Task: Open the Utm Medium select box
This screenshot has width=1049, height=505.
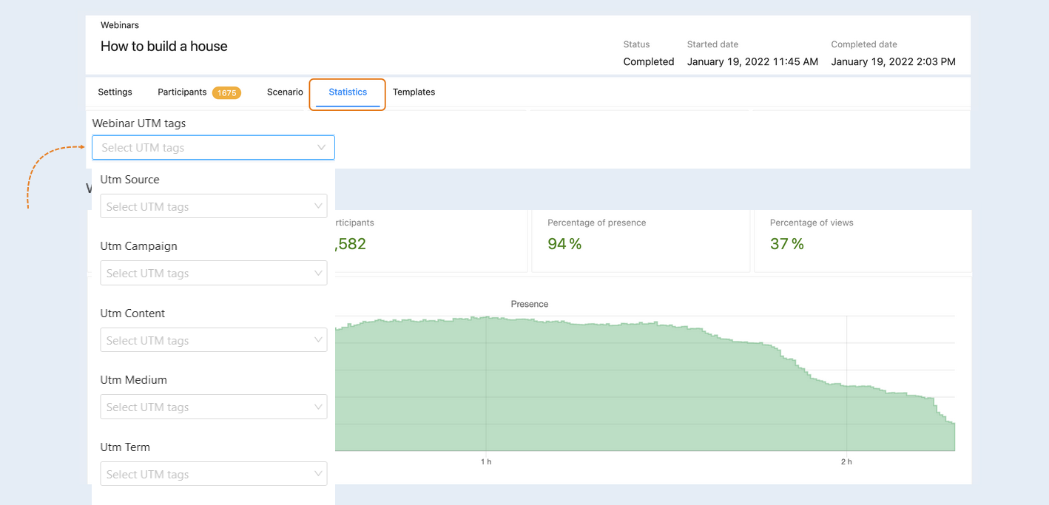Action: [214, 407]
